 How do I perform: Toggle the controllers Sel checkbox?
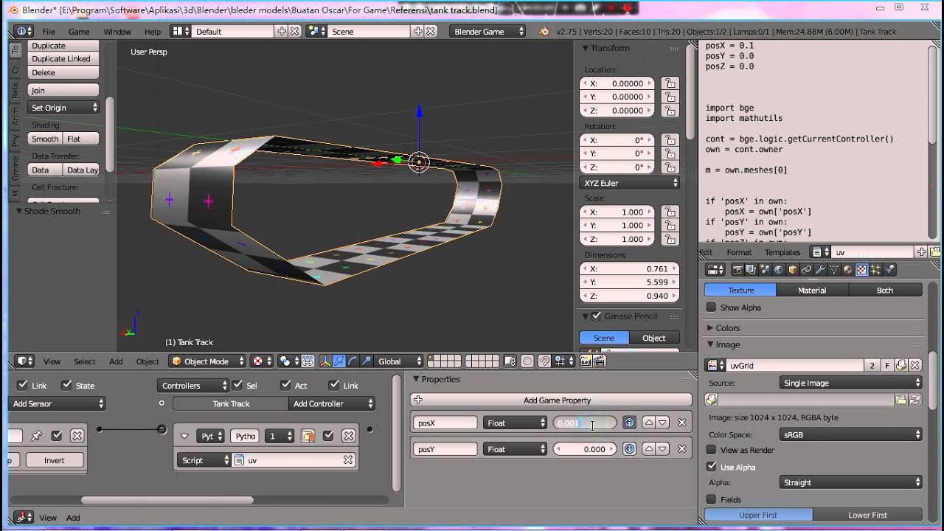coord(237,386)
